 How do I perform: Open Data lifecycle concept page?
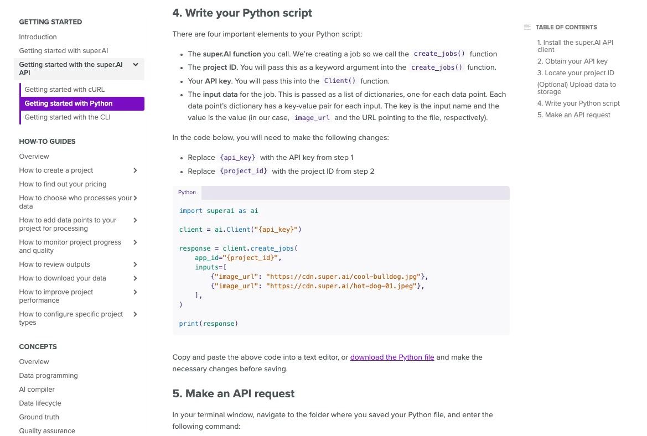tap(40, 403)
